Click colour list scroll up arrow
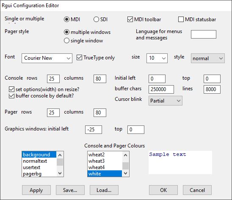Image resolution: width=232 pixels, height=200 pixels. pyautogui.click(x=125, y=155)
